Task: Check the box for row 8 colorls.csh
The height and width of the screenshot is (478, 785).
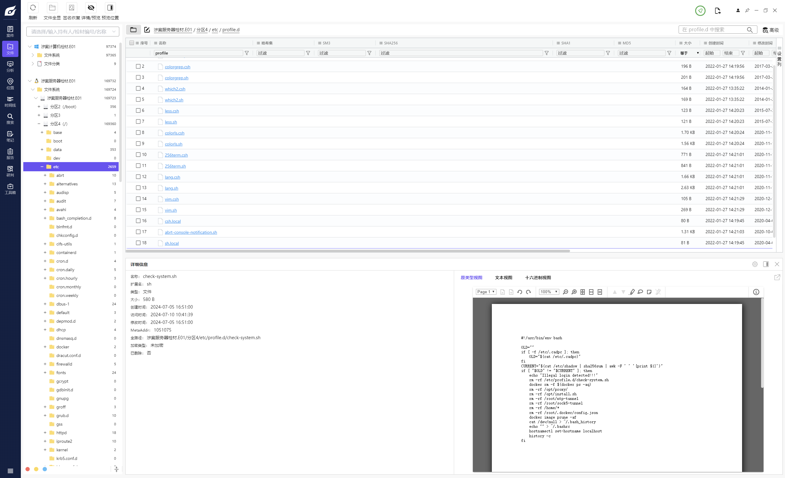Action: (138, 132)
